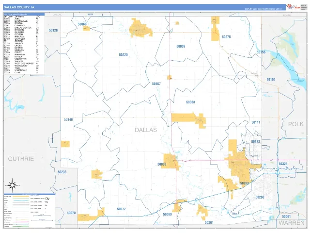Select the JAMAICA row in ZIP index
The width and height of the screenshot is (310, 233).
[x=21, y=43]
